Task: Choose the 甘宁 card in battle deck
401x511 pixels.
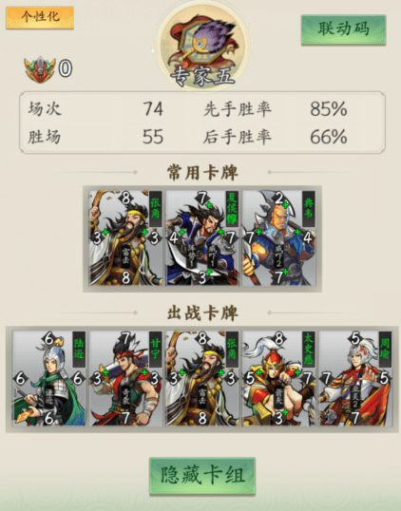Action: (x=125, y=378)
